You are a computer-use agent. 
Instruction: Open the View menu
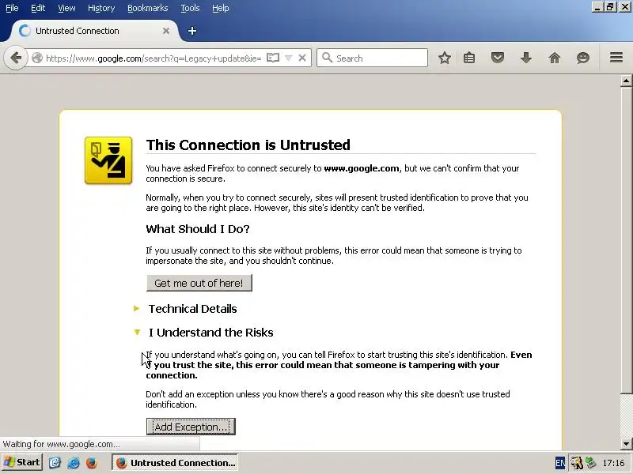tap(66, 8)
